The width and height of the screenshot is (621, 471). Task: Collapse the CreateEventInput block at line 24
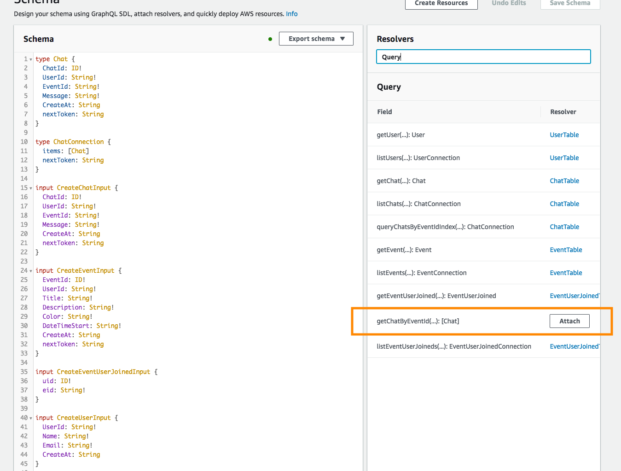31,271
